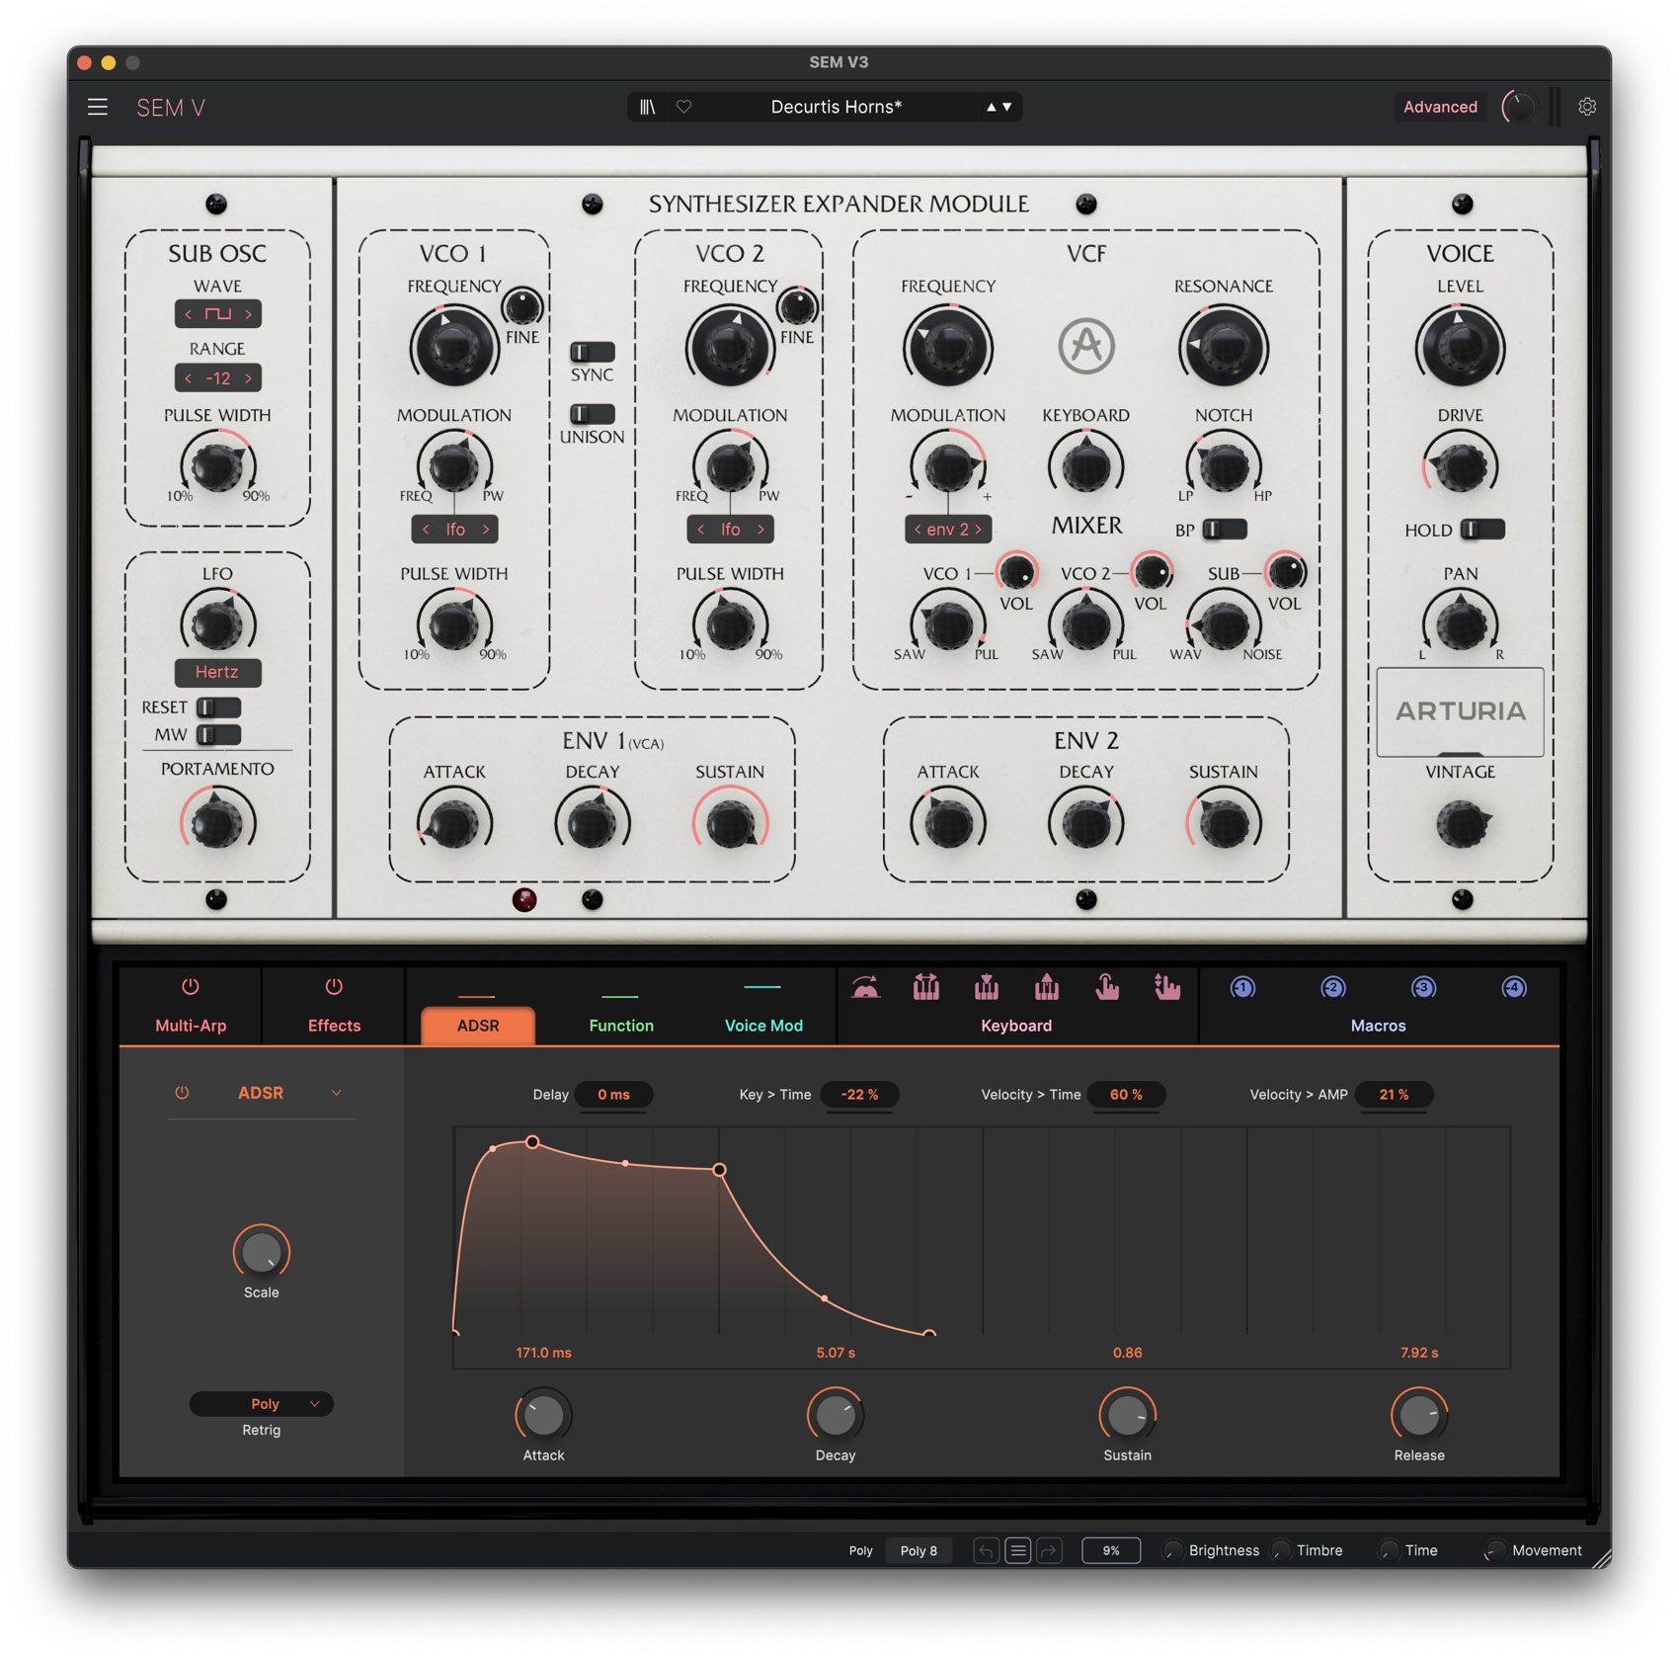The width and height of the screenshot is (1679, 1658).
Task: Open the Poly Retrig dropdown
Action: [262, 1403]
